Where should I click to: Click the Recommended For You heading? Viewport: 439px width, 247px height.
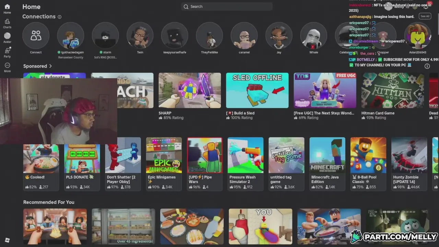pos(49,202)
